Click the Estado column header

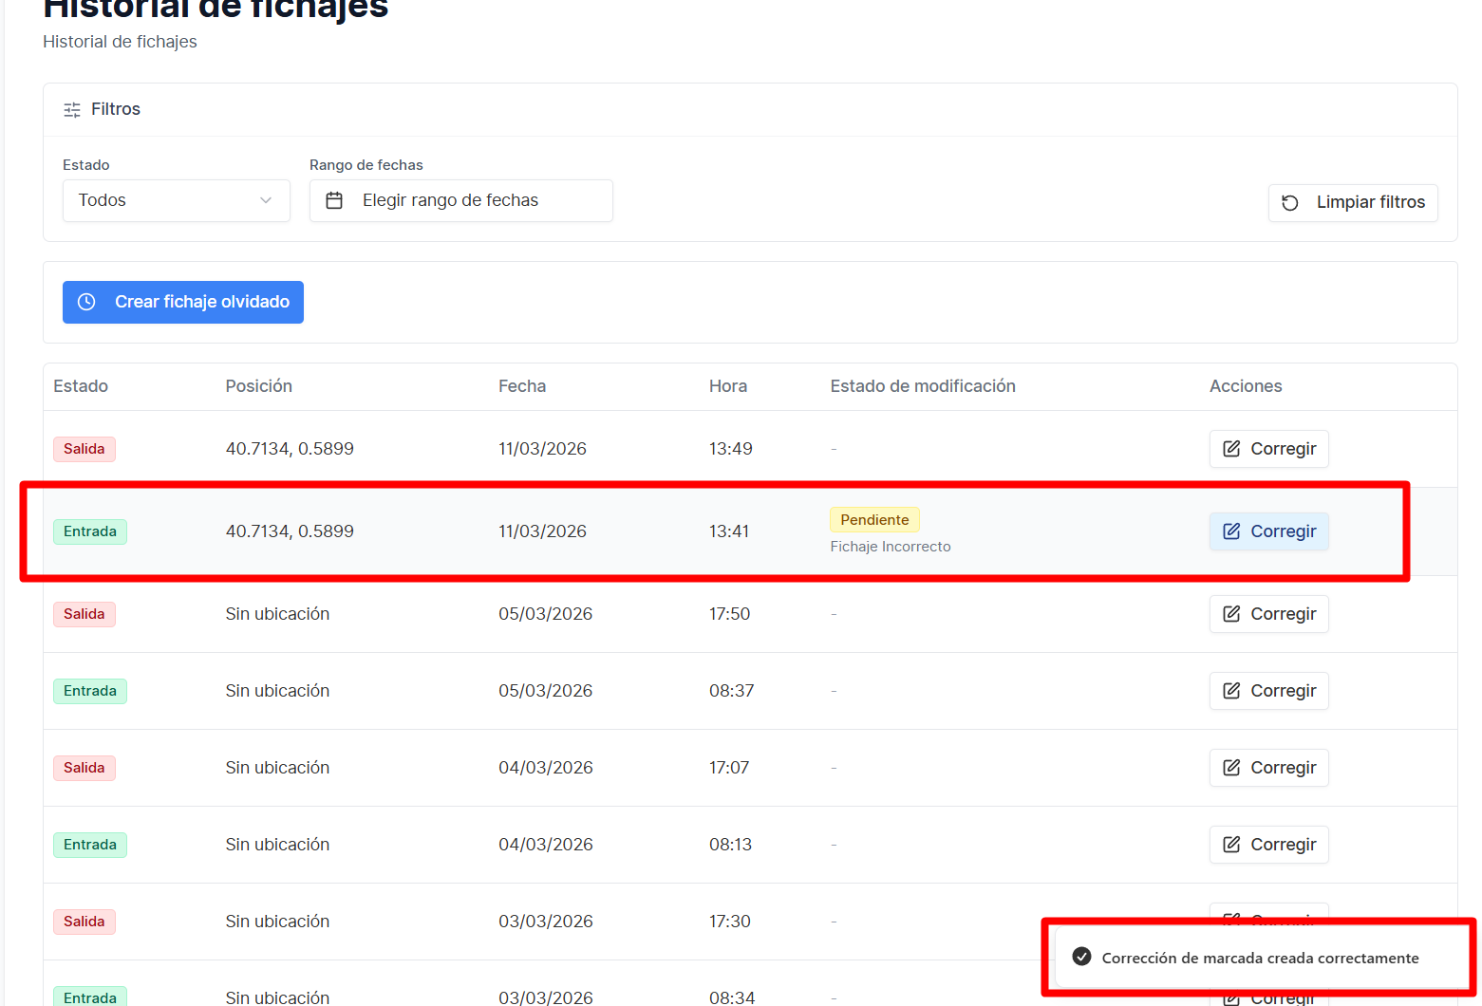click(x=81, y=386)
